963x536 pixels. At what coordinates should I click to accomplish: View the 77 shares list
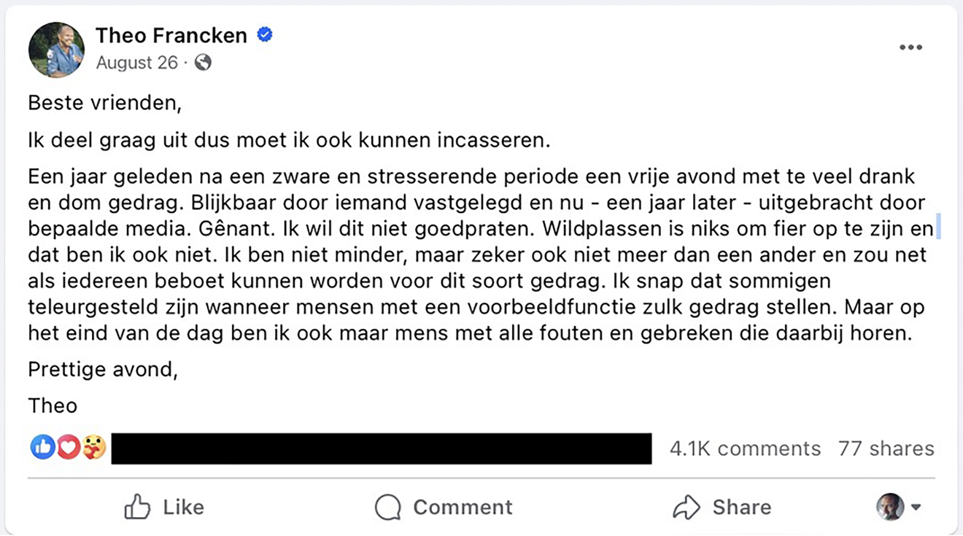pyautogui.click(x=886, y=448)
